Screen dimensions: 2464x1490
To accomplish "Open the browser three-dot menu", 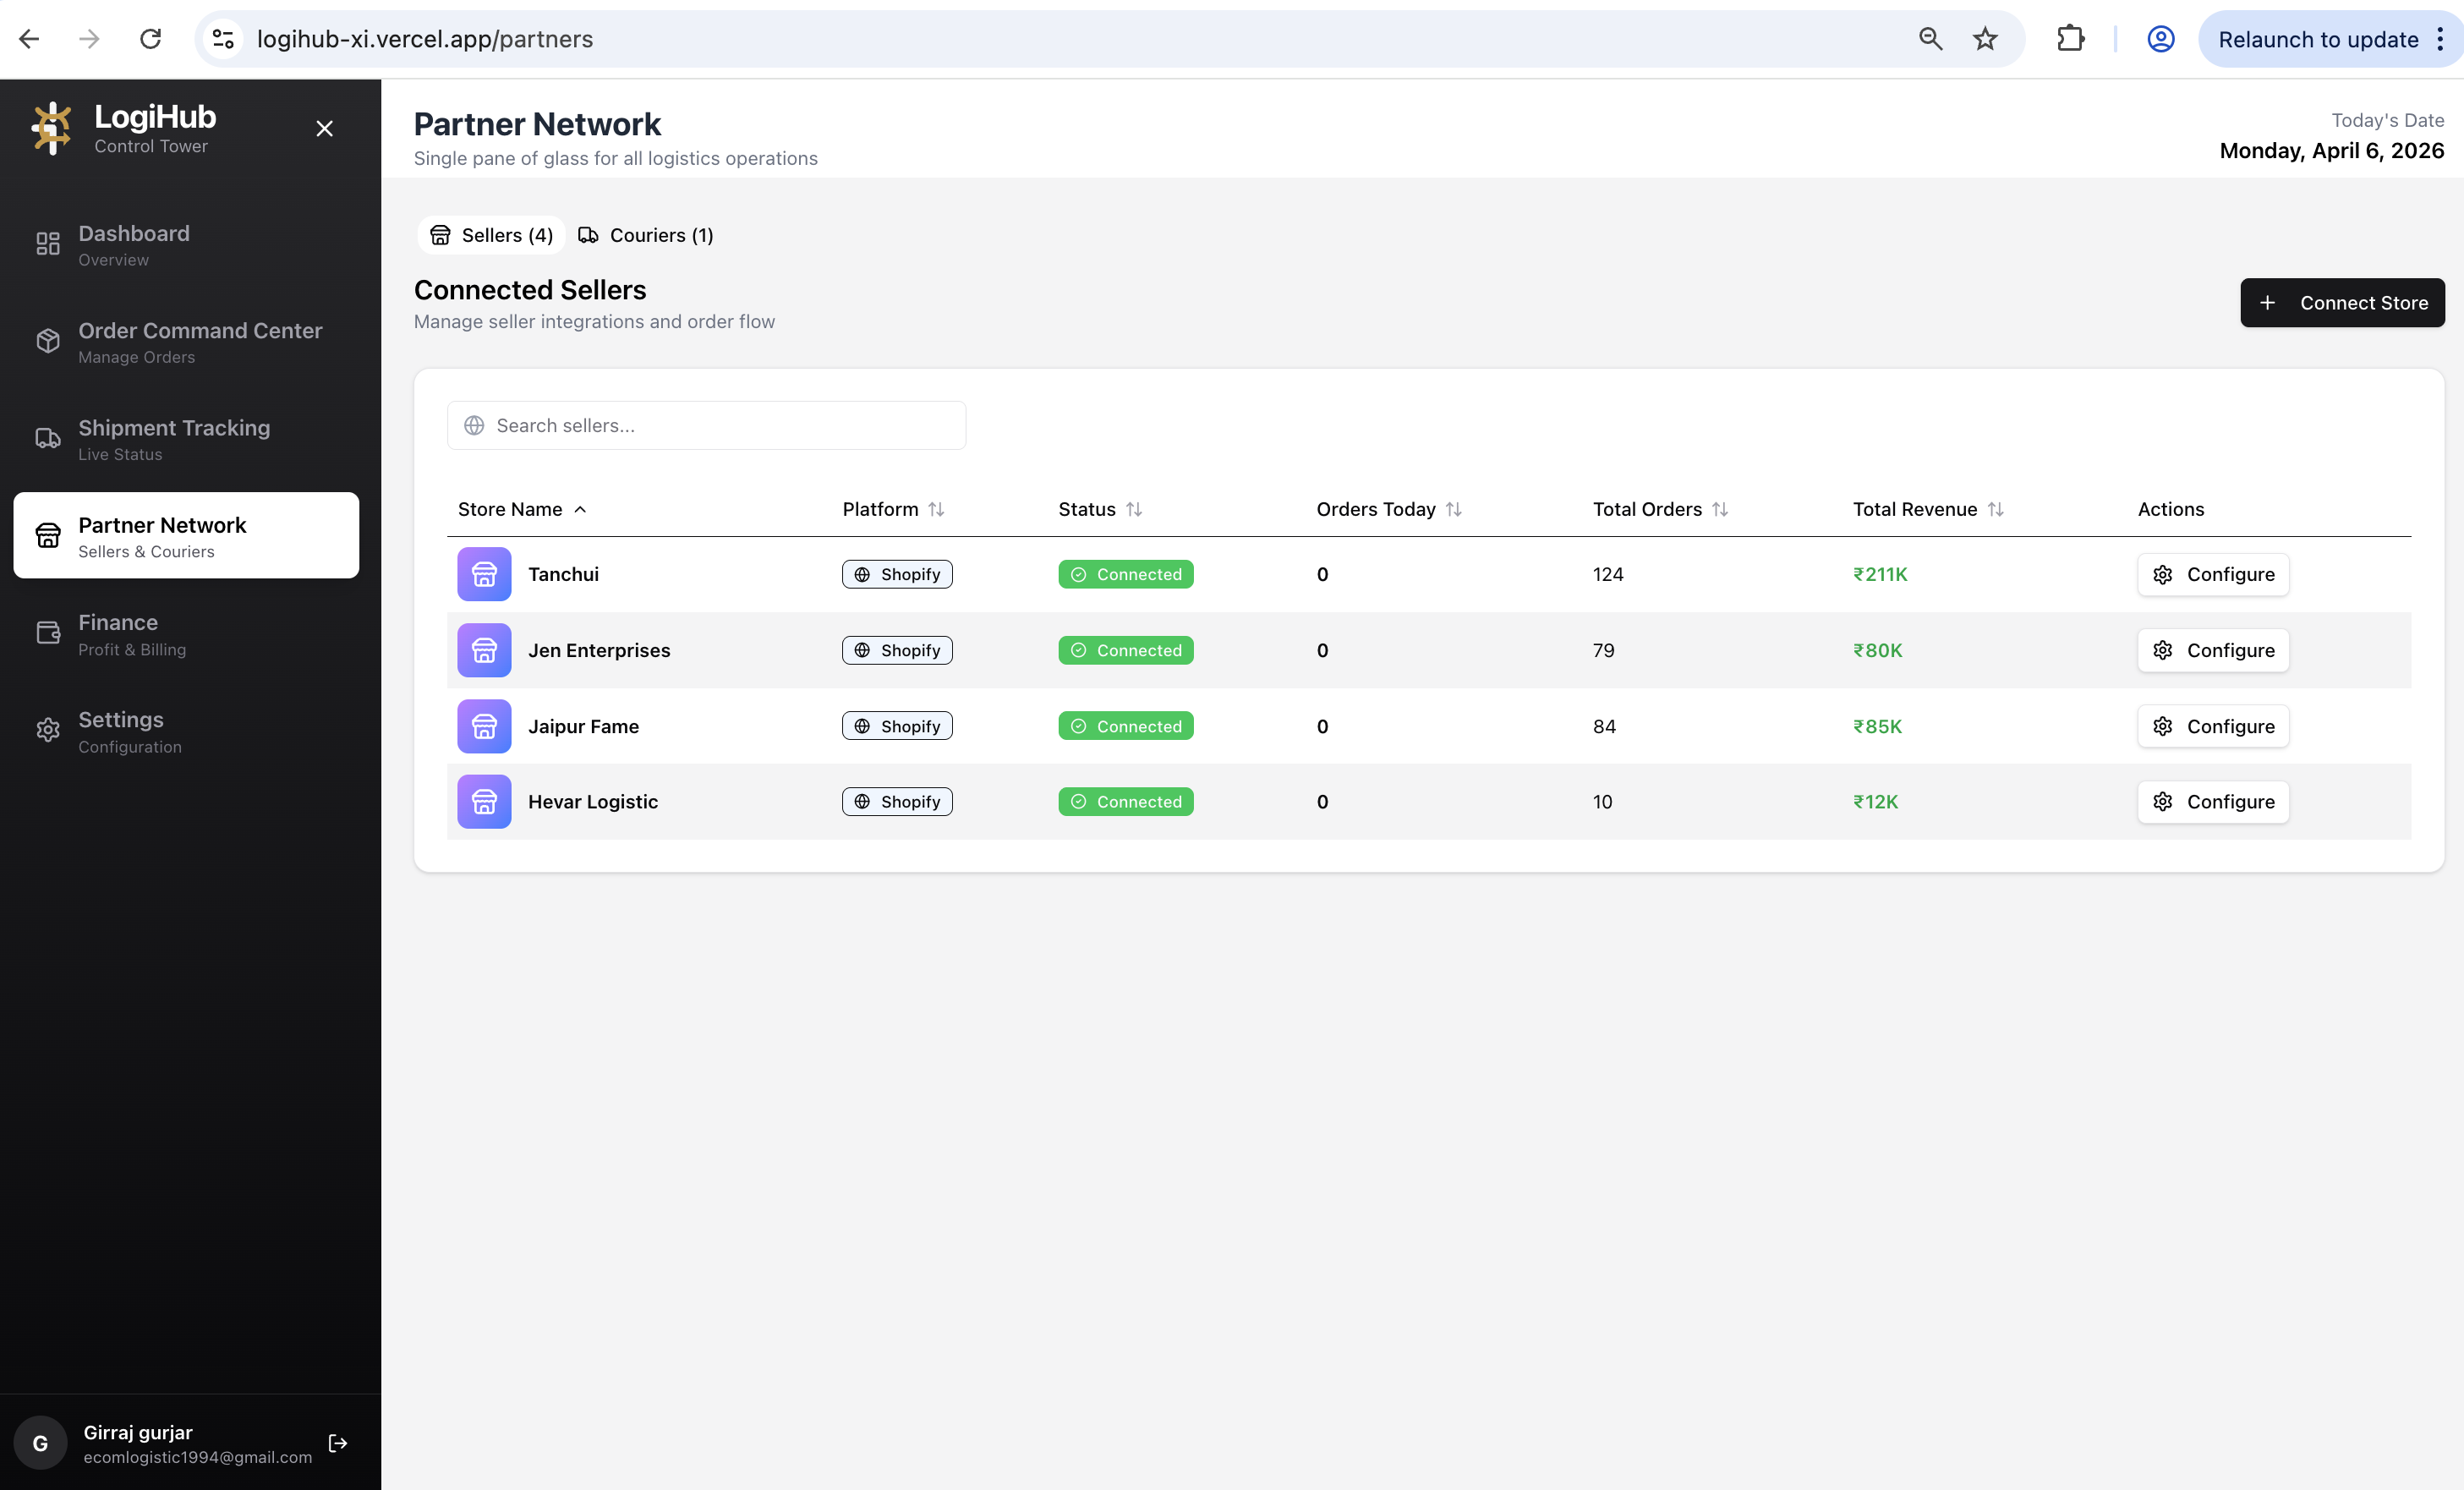I will click(x=2440, y=39).
